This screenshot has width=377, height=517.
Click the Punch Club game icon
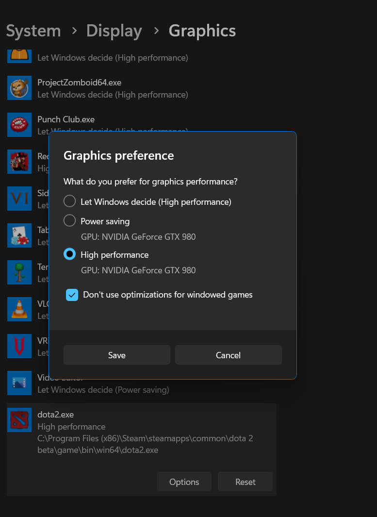coord(19,125)
